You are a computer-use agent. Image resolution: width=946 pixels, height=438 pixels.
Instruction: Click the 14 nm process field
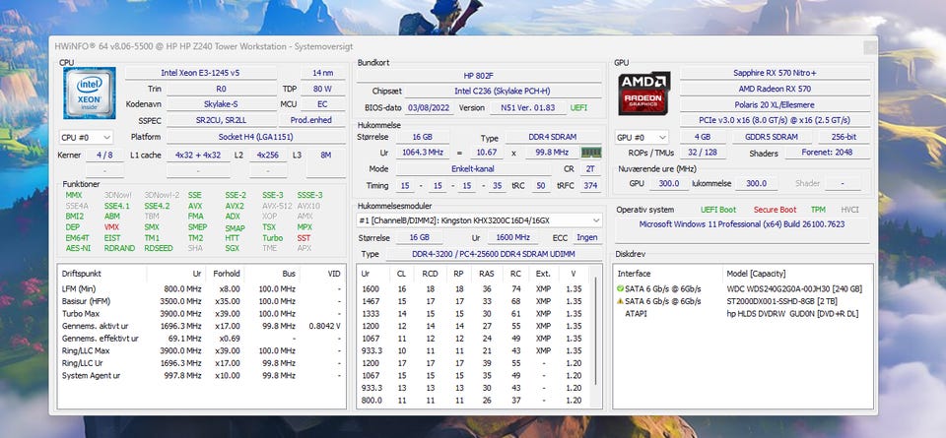(323, 73)
